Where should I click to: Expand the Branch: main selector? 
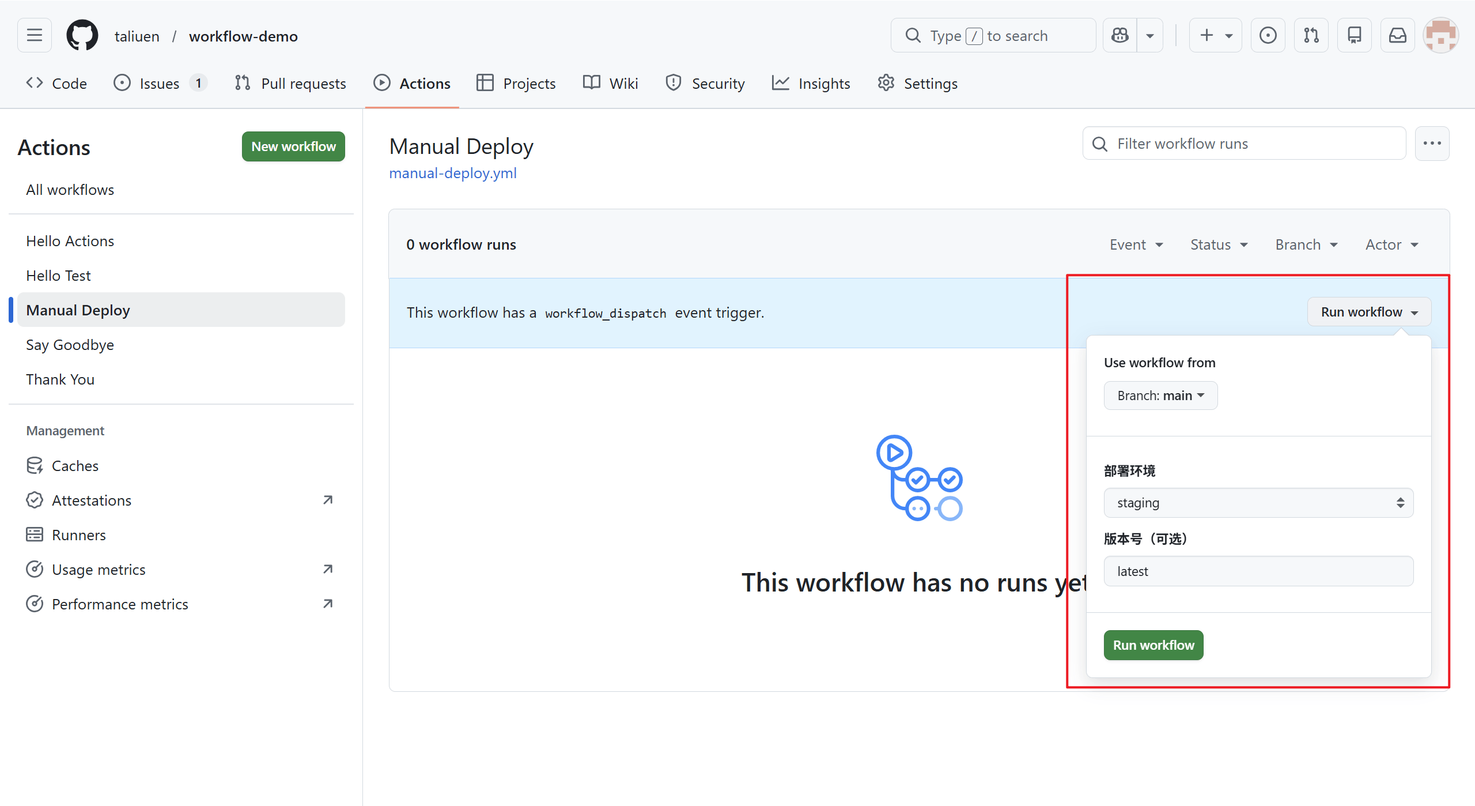(x=1160, y=396)
